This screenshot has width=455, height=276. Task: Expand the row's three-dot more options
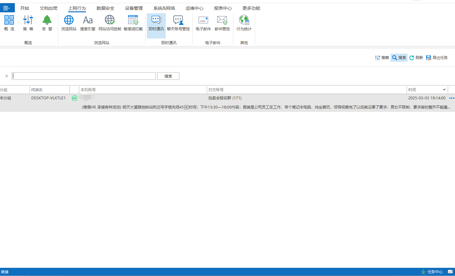452,98
